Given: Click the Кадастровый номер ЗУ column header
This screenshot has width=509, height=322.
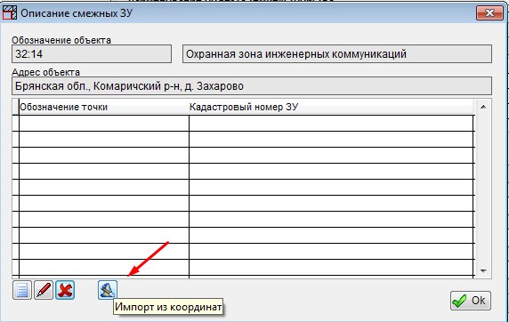Looking at the screenshot, I should (331, 107).
